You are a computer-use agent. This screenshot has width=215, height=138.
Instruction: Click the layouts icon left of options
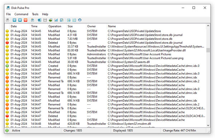(x=69, y=20)
